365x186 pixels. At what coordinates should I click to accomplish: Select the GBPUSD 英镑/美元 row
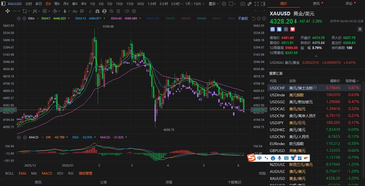(314, 151)
